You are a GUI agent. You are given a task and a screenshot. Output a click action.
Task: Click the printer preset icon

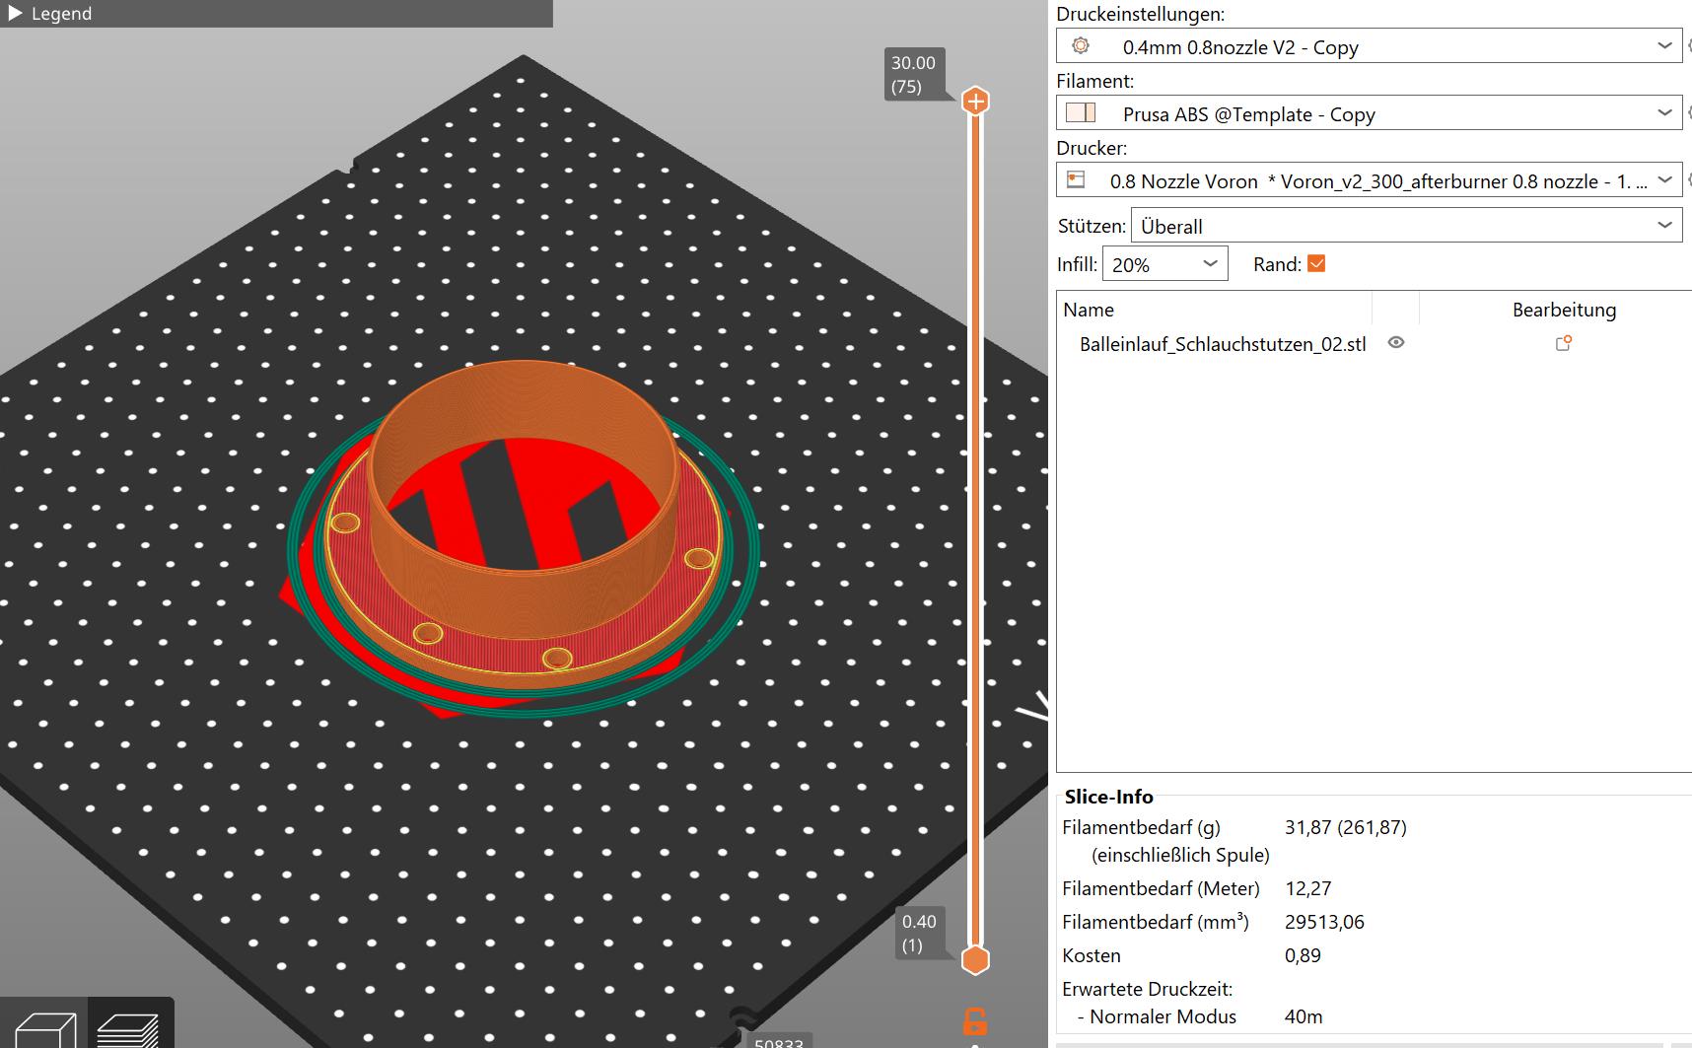[1077, 179]
